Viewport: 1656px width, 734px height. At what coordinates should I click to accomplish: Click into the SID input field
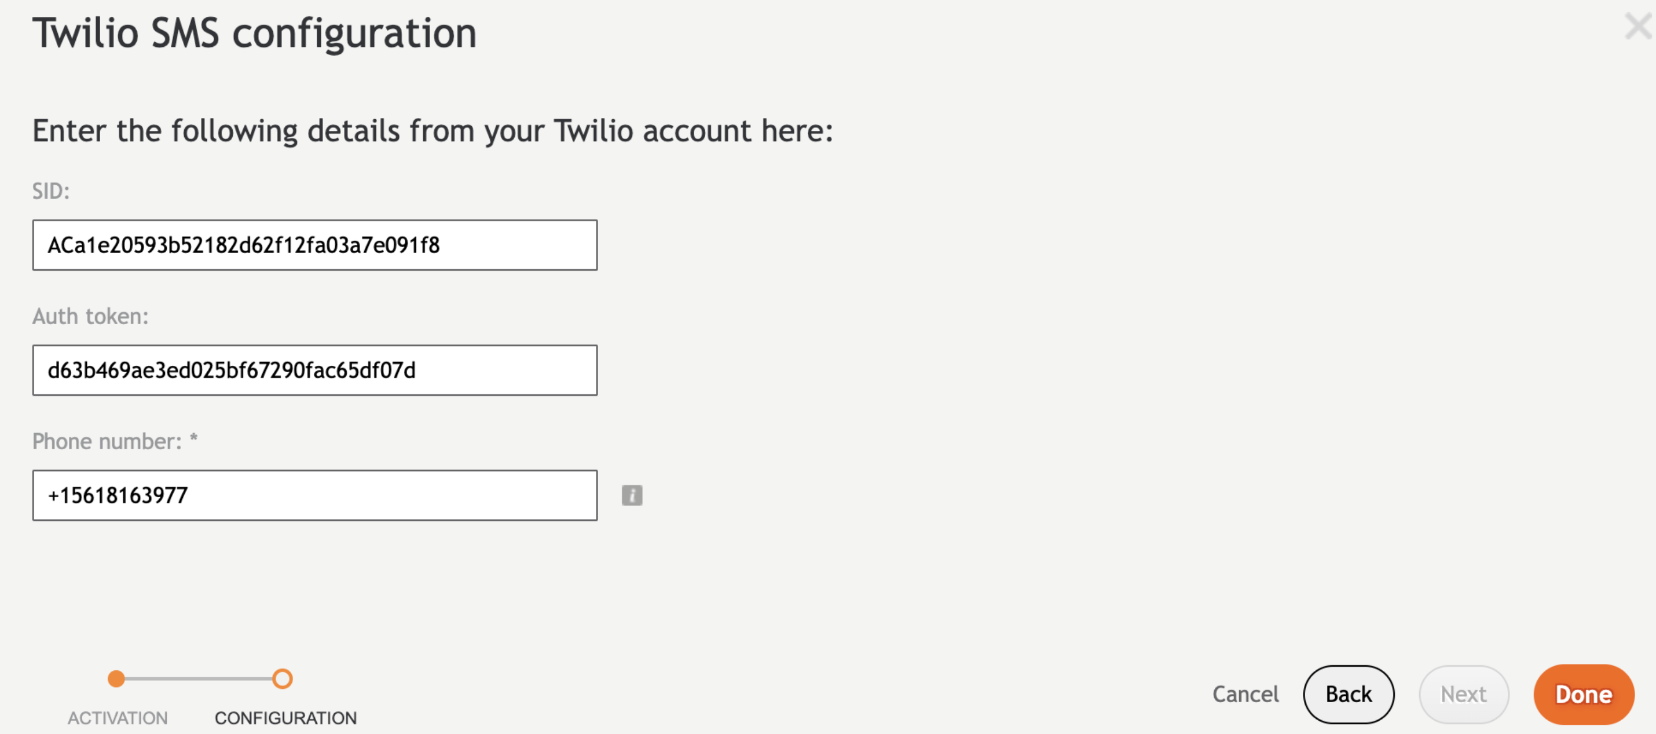315,245
